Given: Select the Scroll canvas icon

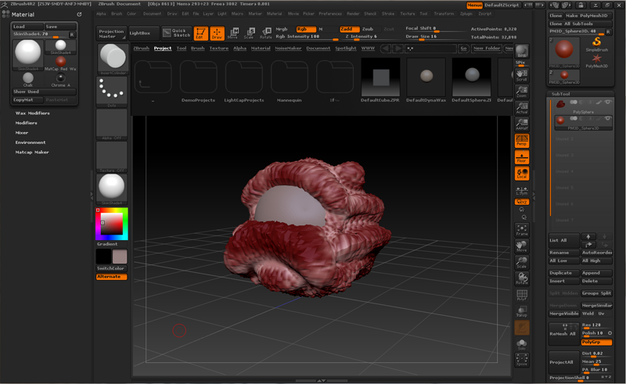Looking at the screenshot, I should click(522, 74).
